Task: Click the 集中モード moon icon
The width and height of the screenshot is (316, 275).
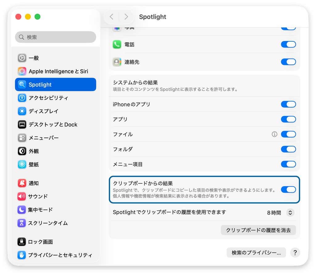Action: [x=22, y=210]
